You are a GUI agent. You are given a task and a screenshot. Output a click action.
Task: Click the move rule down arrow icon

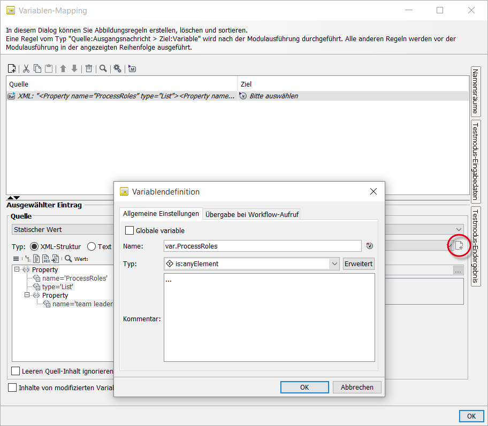coord(74,68)
